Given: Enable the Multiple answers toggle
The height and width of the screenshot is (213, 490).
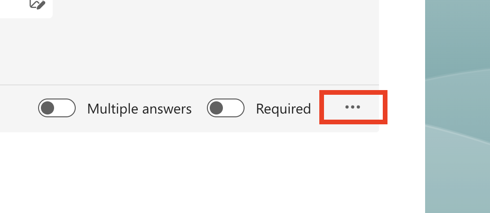Looking at the screenshot, I should [57, 108].
